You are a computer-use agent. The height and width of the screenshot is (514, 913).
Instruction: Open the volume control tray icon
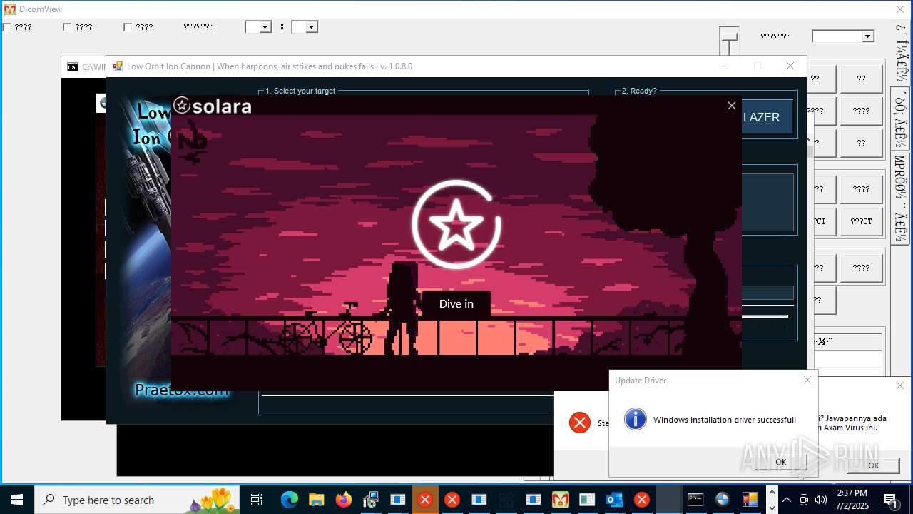click(x=821, y=500)
